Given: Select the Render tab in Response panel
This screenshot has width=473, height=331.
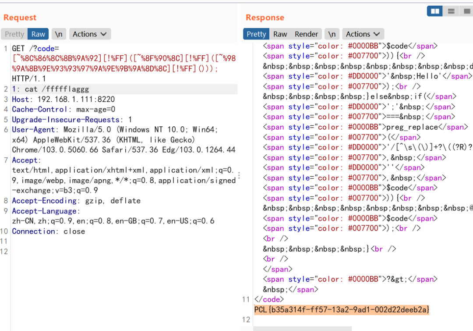Looking at the screenshot, I should (x=306, y=34).
